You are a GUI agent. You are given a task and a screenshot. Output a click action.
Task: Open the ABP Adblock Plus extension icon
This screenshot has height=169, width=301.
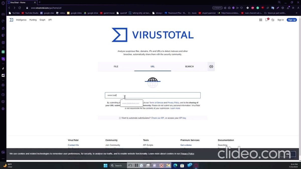[x=253, y=8]
